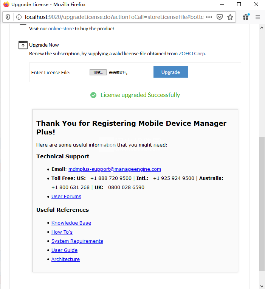Screen dimensions: 265x289
Task: Open the How To's link
Action: tap(62, 232)
